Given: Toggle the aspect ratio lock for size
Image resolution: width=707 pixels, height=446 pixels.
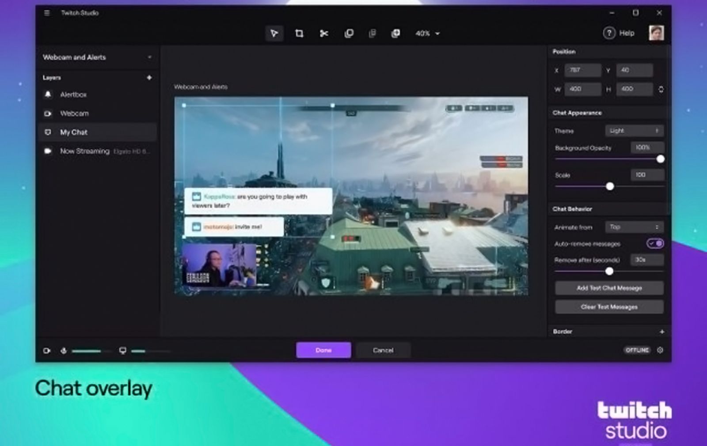Looking at the screenshot, I should pos(661,89).
